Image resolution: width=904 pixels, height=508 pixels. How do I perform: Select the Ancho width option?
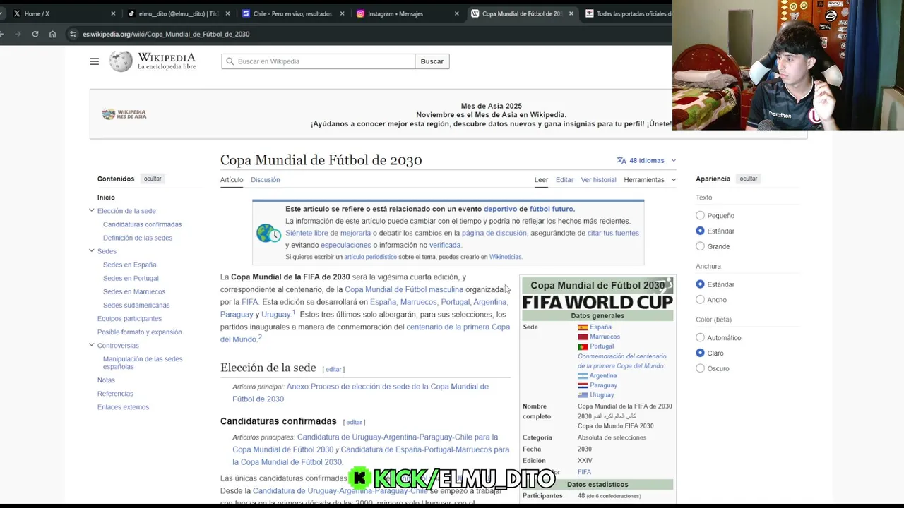[700, 300]
